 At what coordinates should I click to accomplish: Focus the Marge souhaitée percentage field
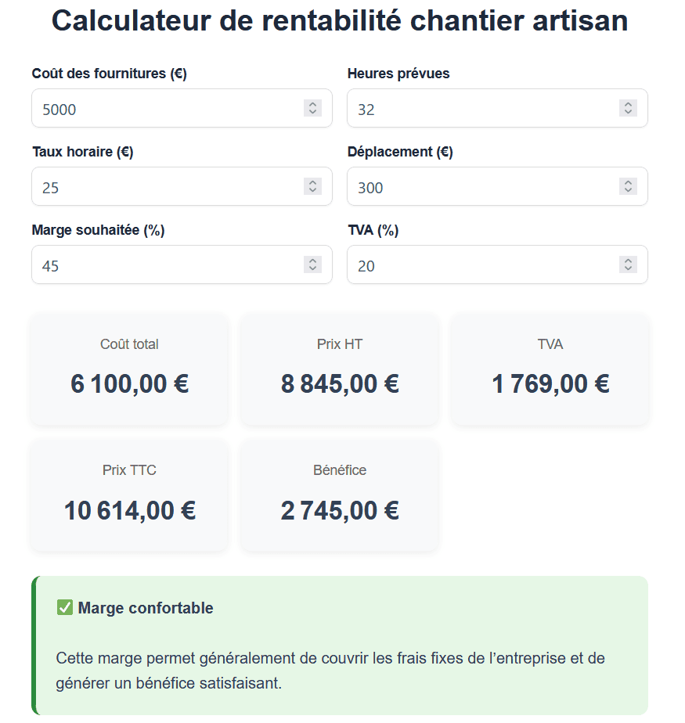click(182, 264)
